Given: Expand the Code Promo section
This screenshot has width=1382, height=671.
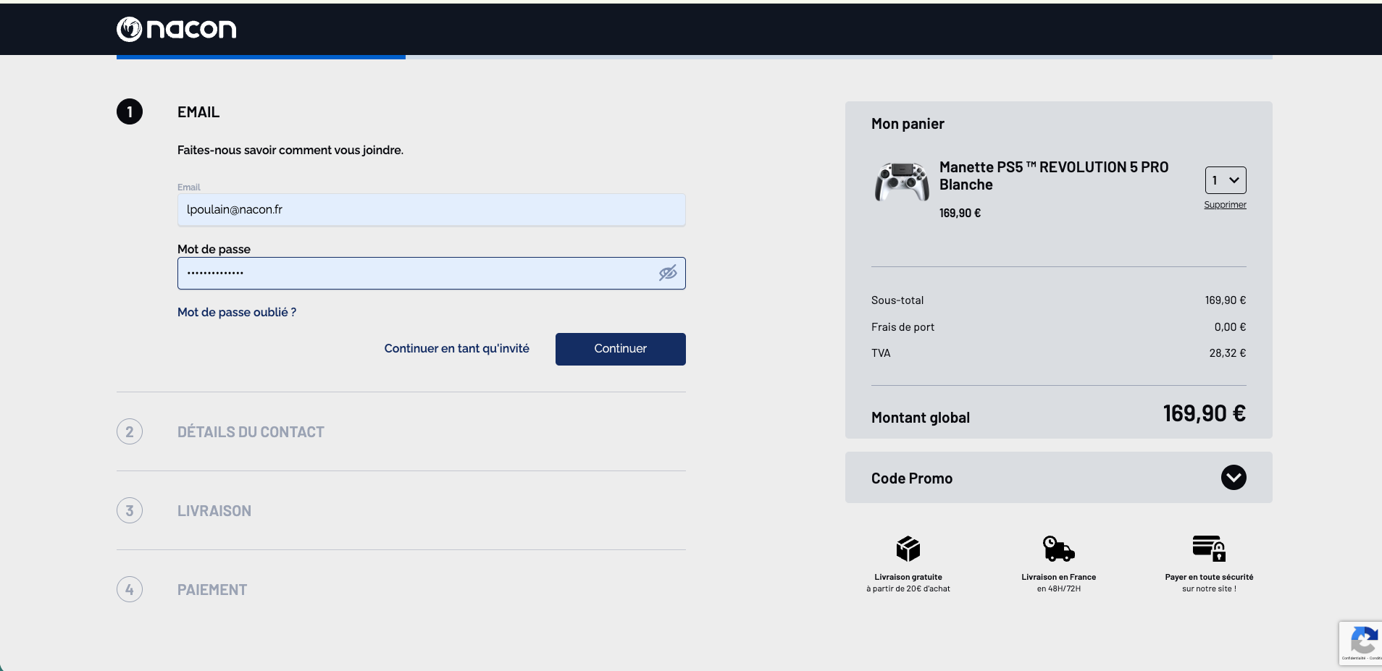Looking at the screenshot, I should point(1233,478).
